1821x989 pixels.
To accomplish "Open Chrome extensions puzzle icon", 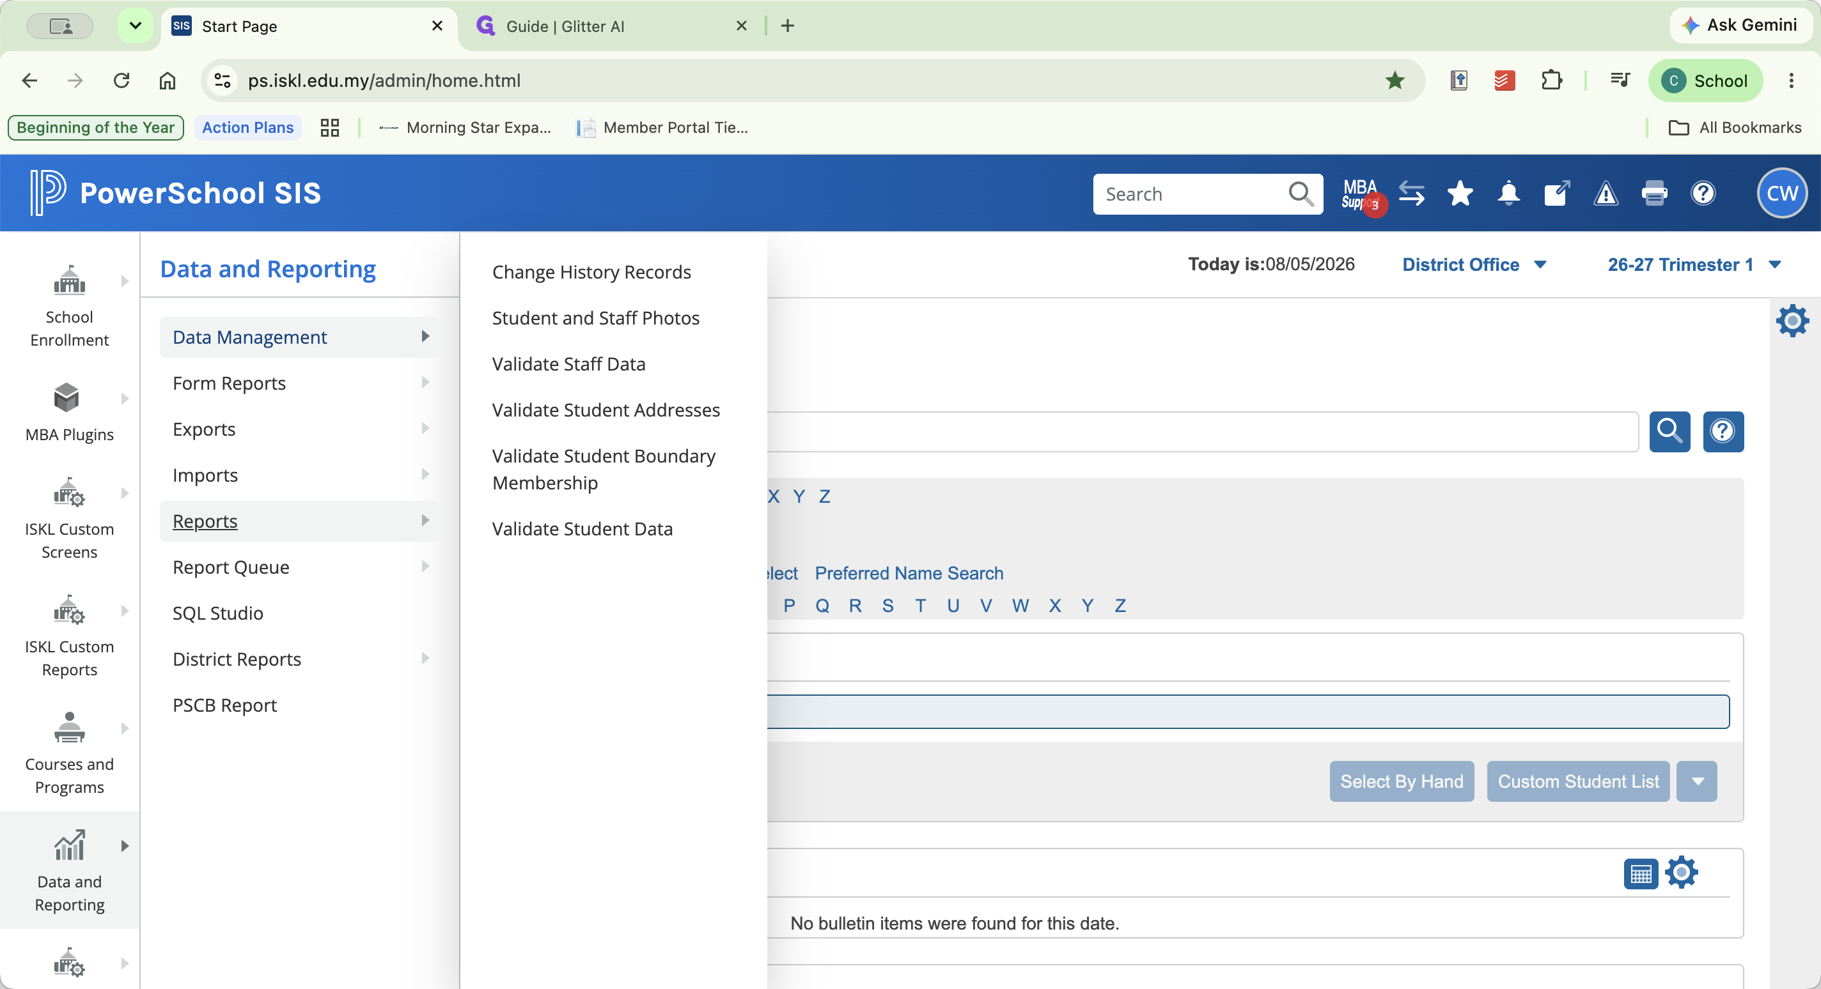I will click(1551, 80).
